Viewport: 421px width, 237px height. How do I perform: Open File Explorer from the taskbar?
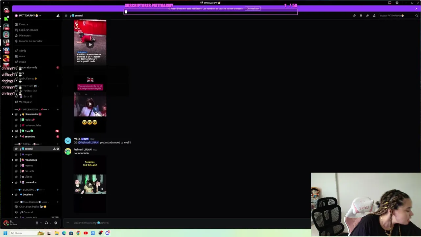click(57, 233)
